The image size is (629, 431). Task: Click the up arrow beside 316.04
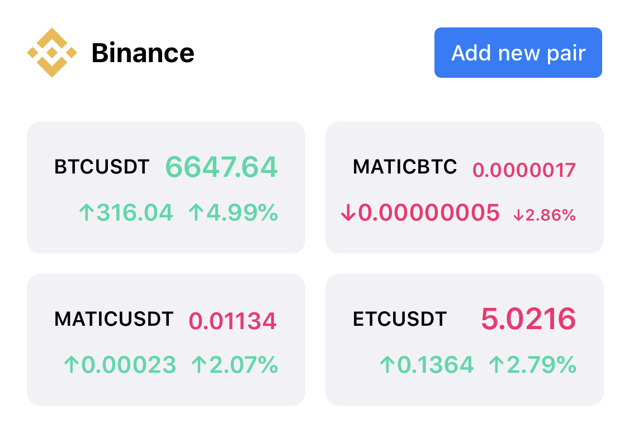pos(86,212)
